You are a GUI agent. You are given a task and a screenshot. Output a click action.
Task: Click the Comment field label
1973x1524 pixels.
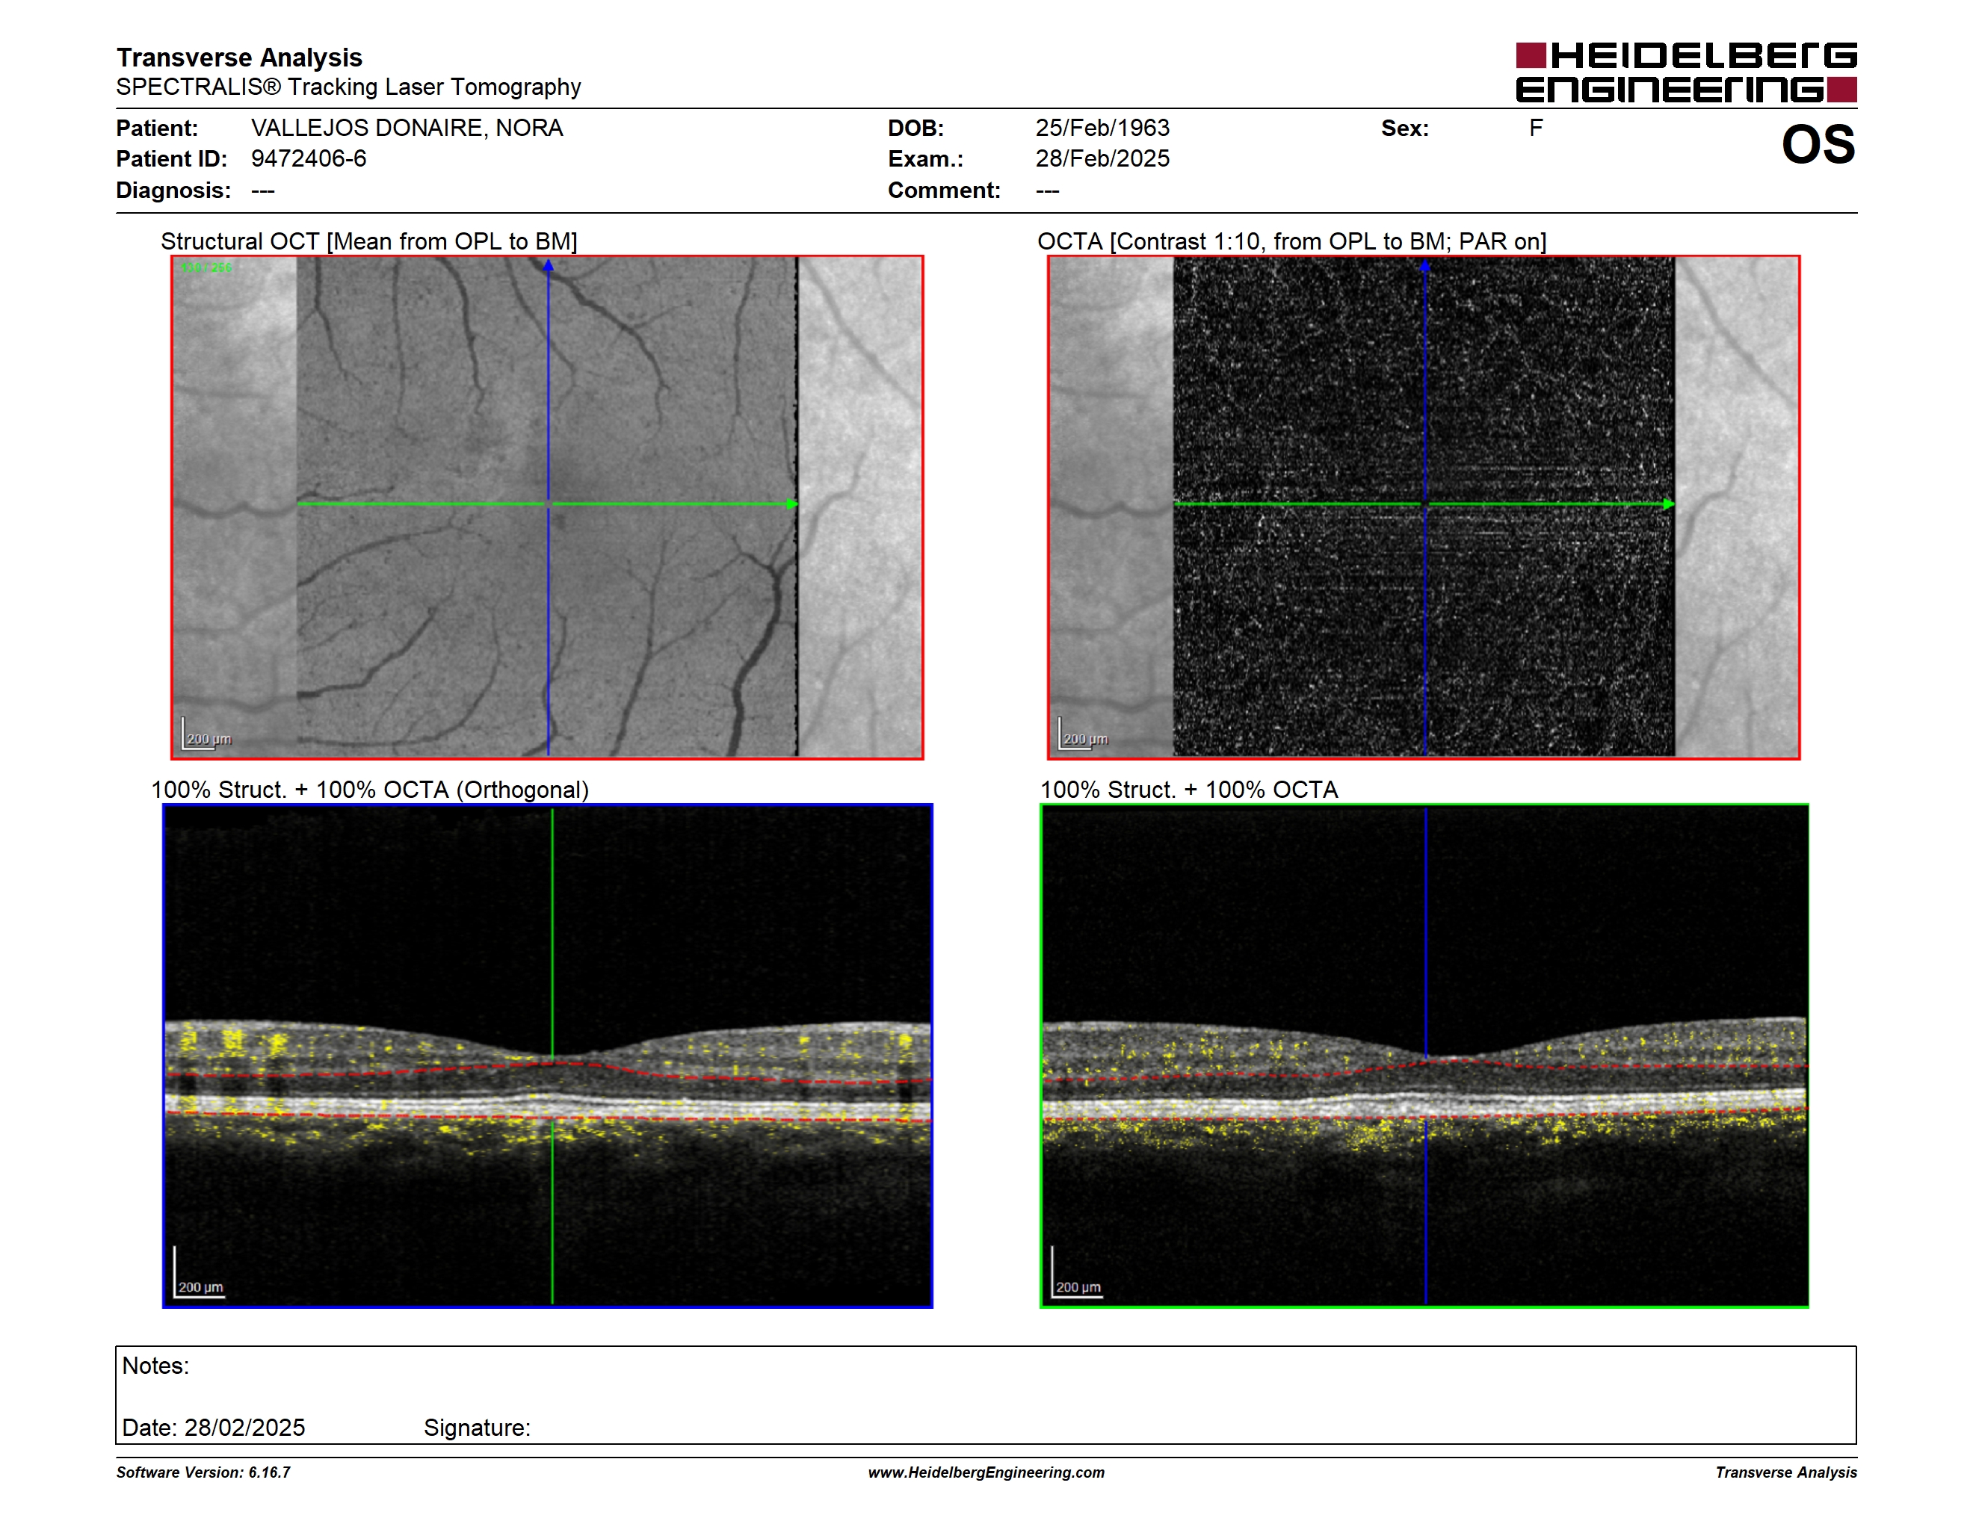point(944,190)
